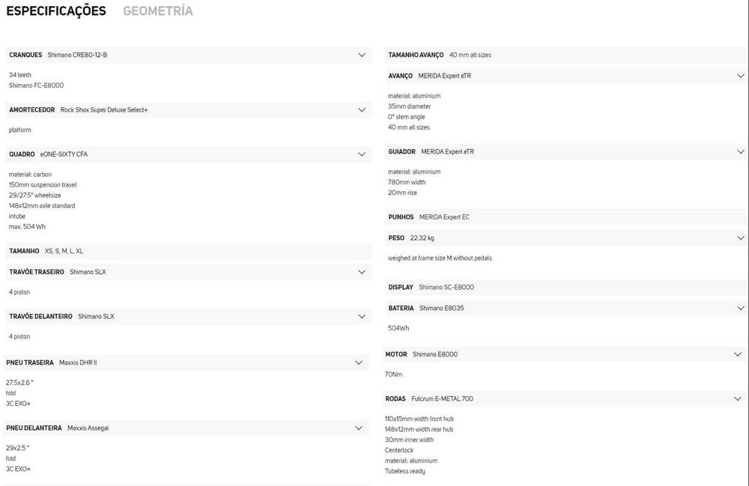Collapse the AMORTECEDOR row chevron
This screenshot has height=486, width=749.
362,110
